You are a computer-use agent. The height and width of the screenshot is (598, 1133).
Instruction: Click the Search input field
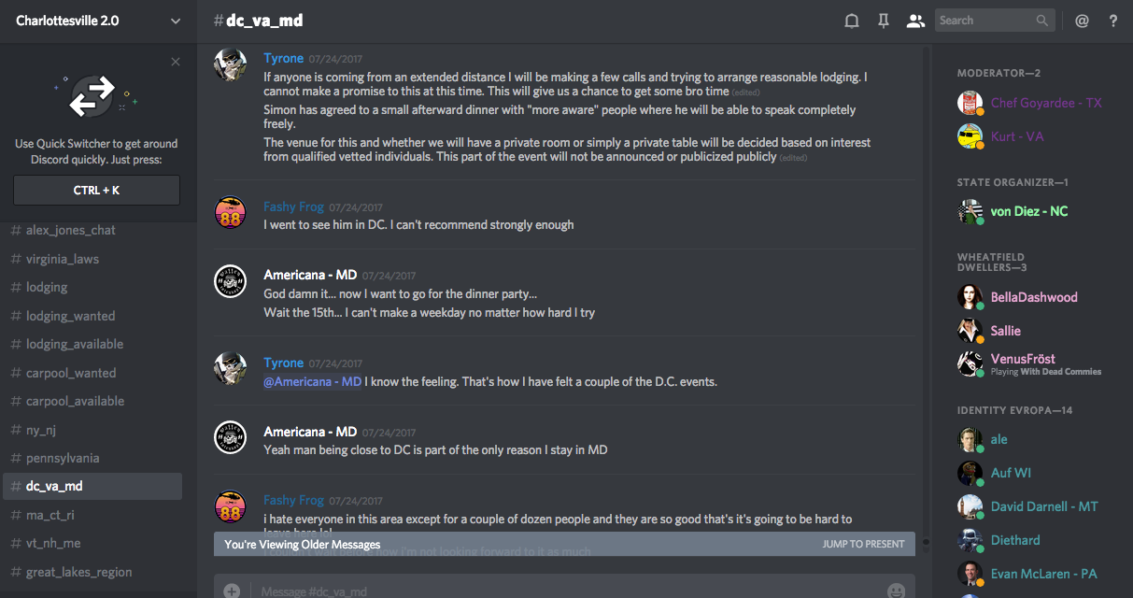pos(985,21)
